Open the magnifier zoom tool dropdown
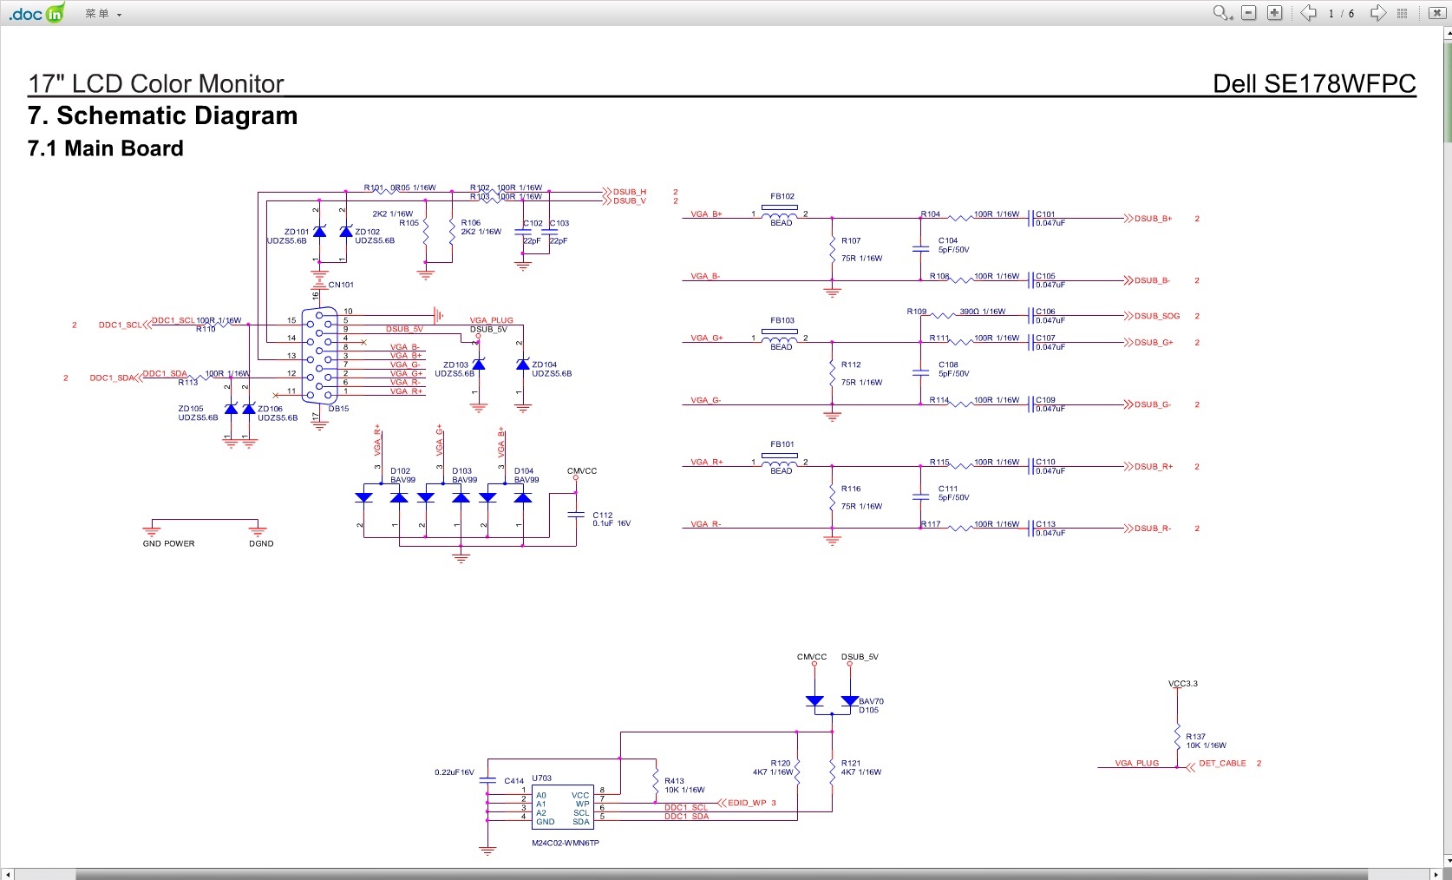Image resolution: width=1452 pixels, height=880 pixels. pos(1222,13)
